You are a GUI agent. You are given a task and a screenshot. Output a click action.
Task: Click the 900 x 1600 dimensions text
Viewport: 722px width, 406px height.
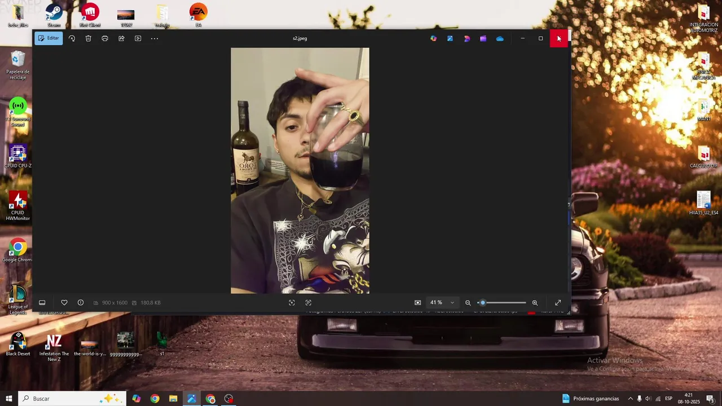[115, 303]
